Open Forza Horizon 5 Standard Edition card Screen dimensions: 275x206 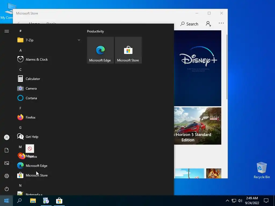coord(198,126)
